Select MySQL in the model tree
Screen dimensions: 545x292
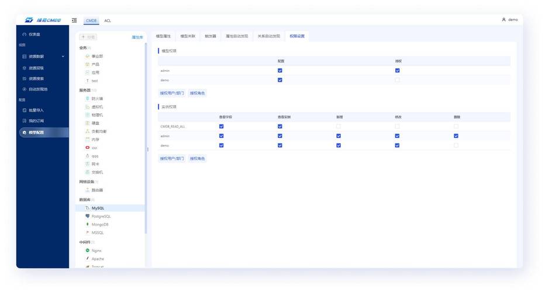110,208
